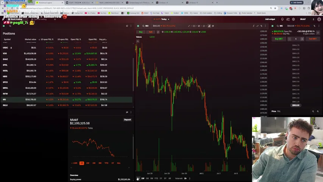This screenshot has width=323, height=182.
Task: Select YTD range on account chart
Action: [x=106, y=163]
